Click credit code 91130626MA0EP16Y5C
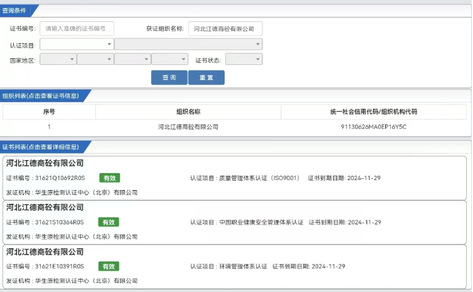473x292 pixels. [374, 127]
